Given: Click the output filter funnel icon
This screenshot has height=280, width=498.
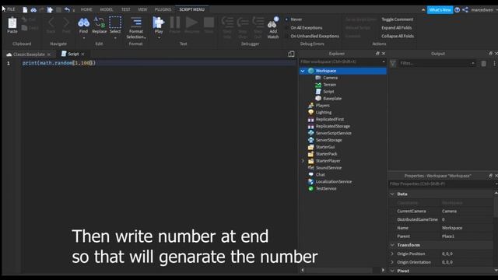Looking at the screenshot, I should click(393, 64).
